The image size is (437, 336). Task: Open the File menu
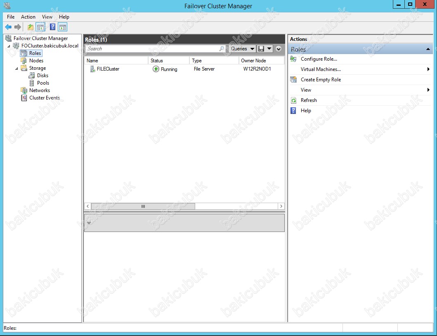(11, 17)
